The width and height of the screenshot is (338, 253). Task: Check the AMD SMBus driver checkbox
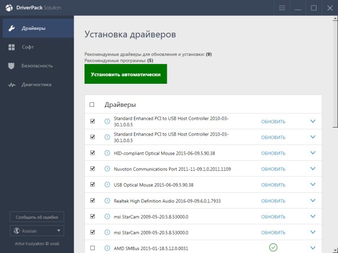click(x=92, y=247)
